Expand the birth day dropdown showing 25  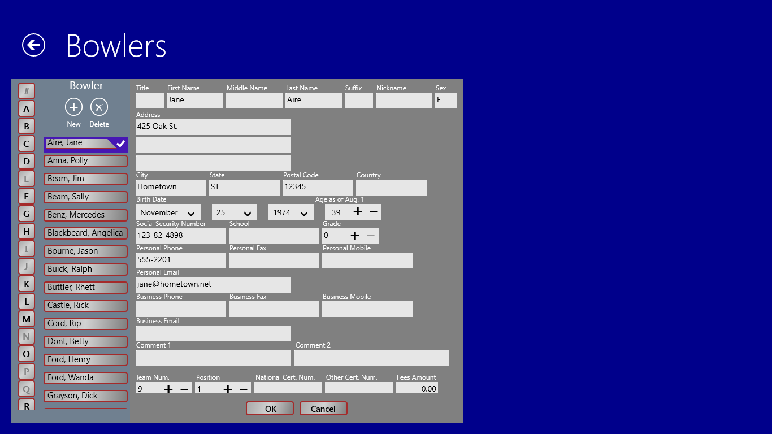pos(234,212)
